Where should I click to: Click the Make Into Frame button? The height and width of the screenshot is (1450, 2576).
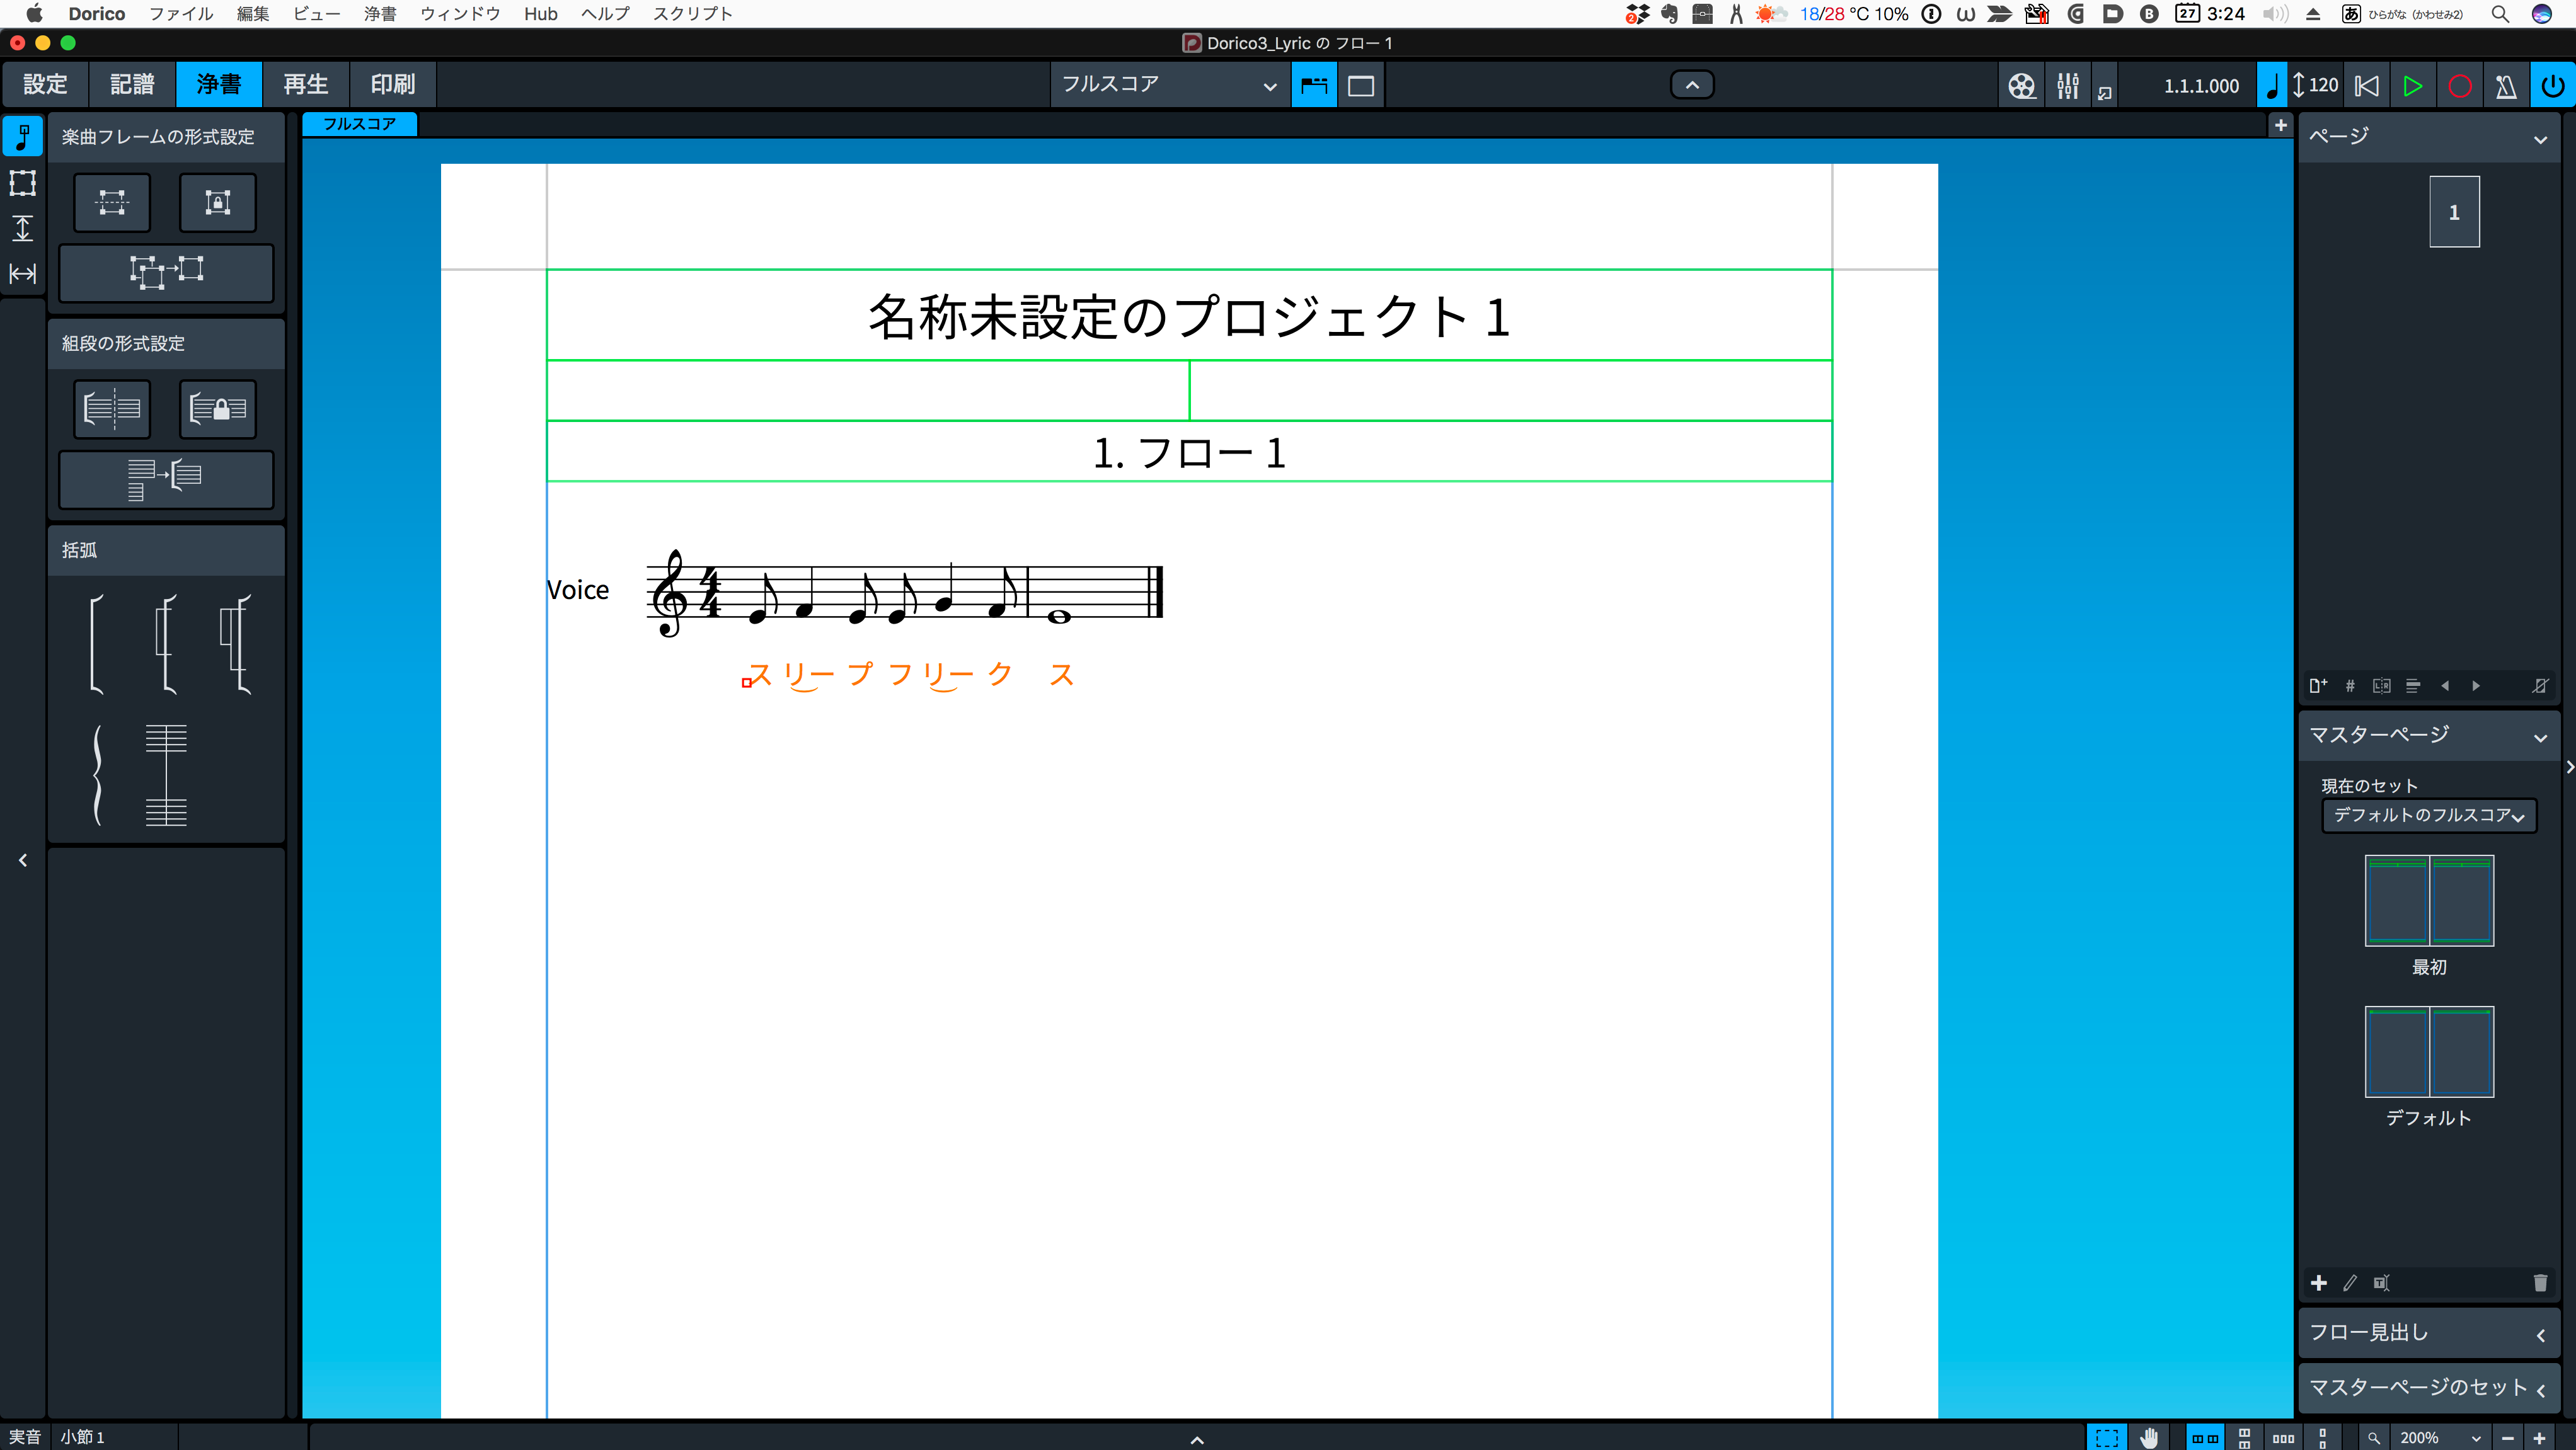(112, 202)
